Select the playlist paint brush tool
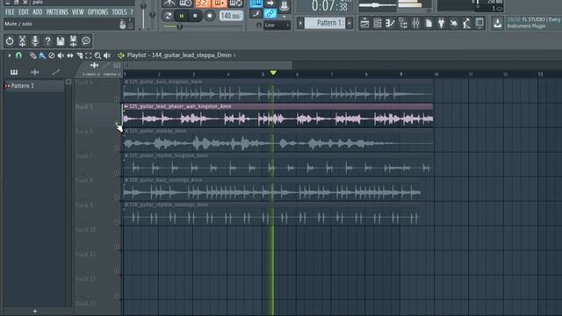The height and width of the screenshot is (316, 562). [42, 55]
